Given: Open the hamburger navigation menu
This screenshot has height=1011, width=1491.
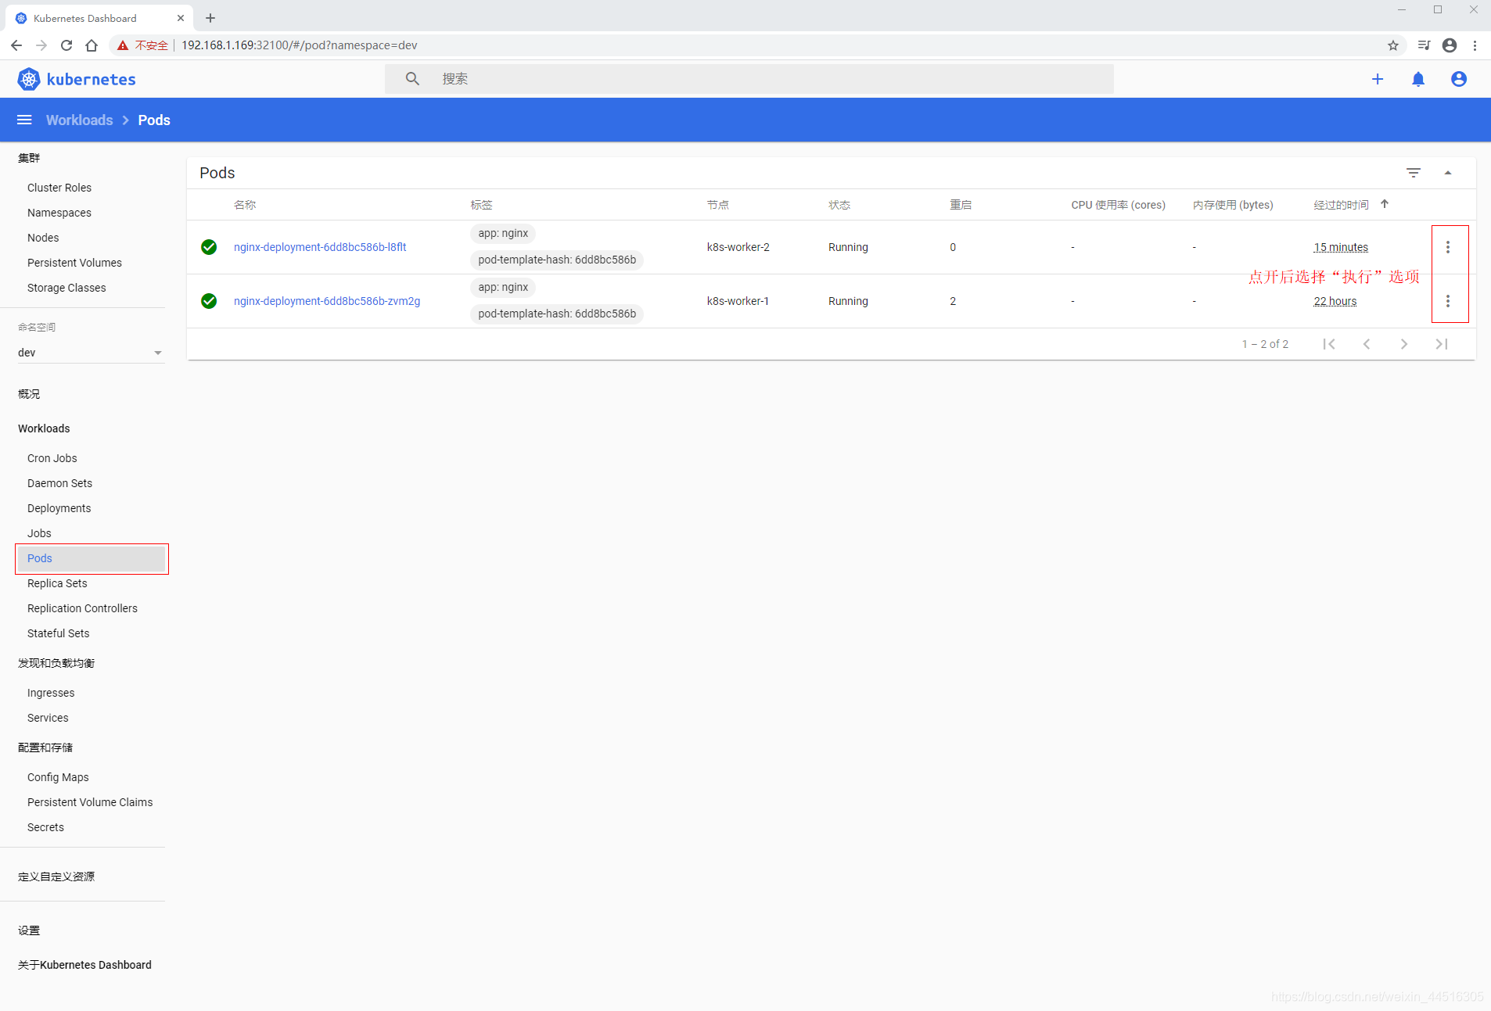Looking at the screenshot, I should [24, 120].
